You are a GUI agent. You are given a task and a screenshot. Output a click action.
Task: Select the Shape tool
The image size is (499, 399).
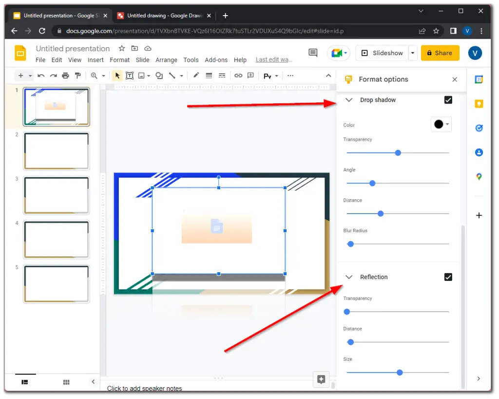(158, 76)
